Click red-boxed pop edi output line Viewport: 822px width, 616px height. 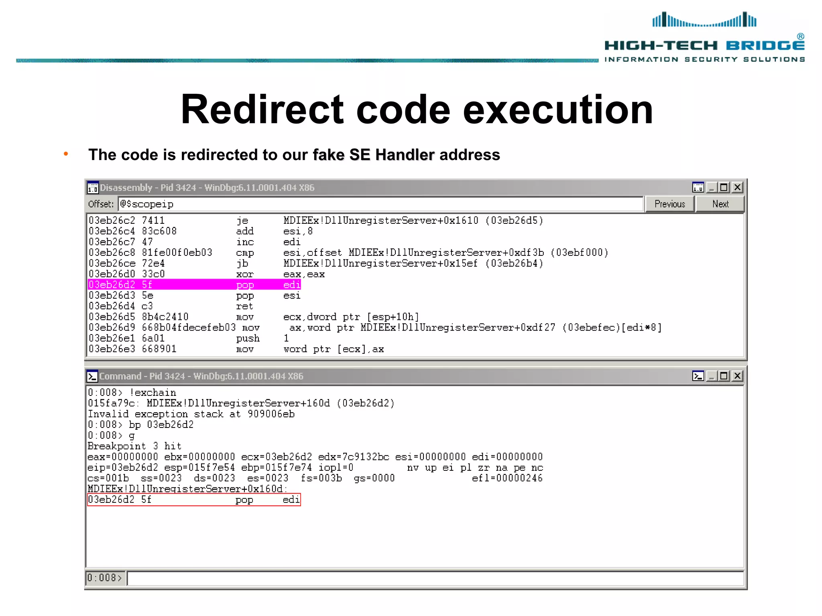(194, 500)
